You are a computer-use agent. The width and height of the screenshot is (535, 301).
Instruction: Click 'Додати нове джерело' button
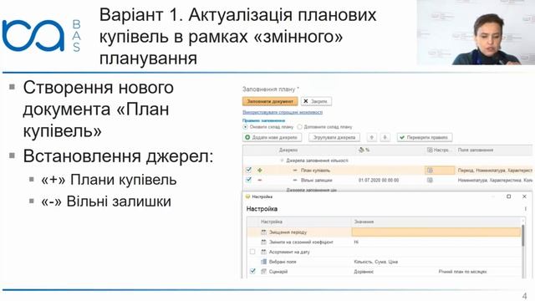pyautogui.click(x=273, y=137)
